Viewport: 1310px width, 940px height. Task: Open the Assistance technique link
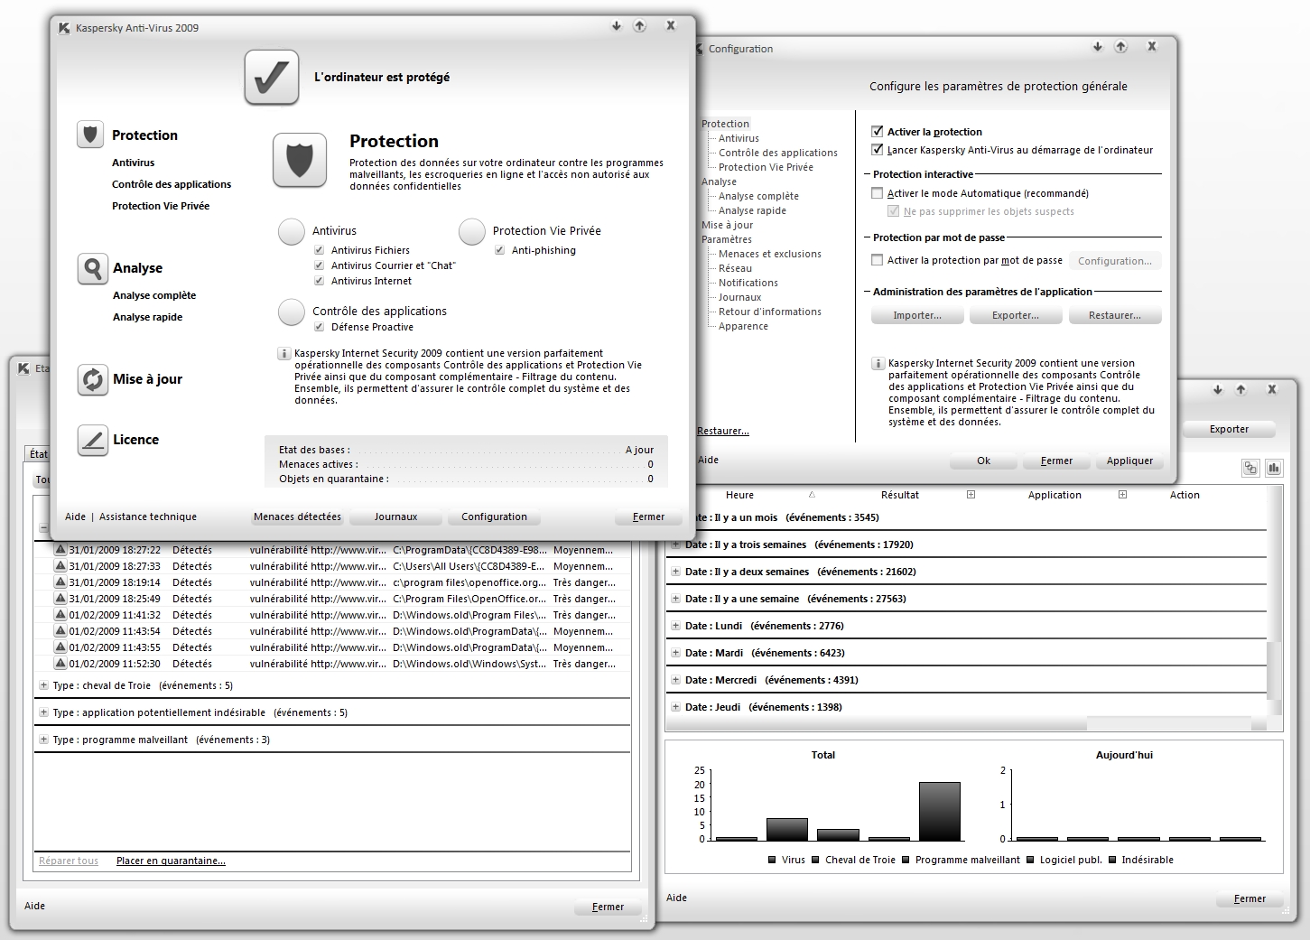click(148, 517)
